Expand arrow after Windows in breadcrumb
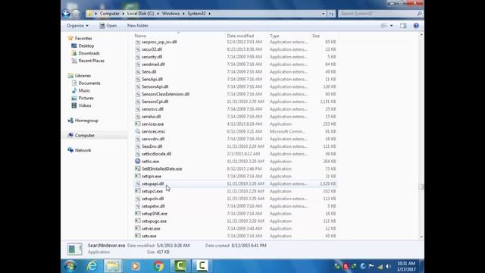Viewport: 485px width, 273px height. coord(183,14)
